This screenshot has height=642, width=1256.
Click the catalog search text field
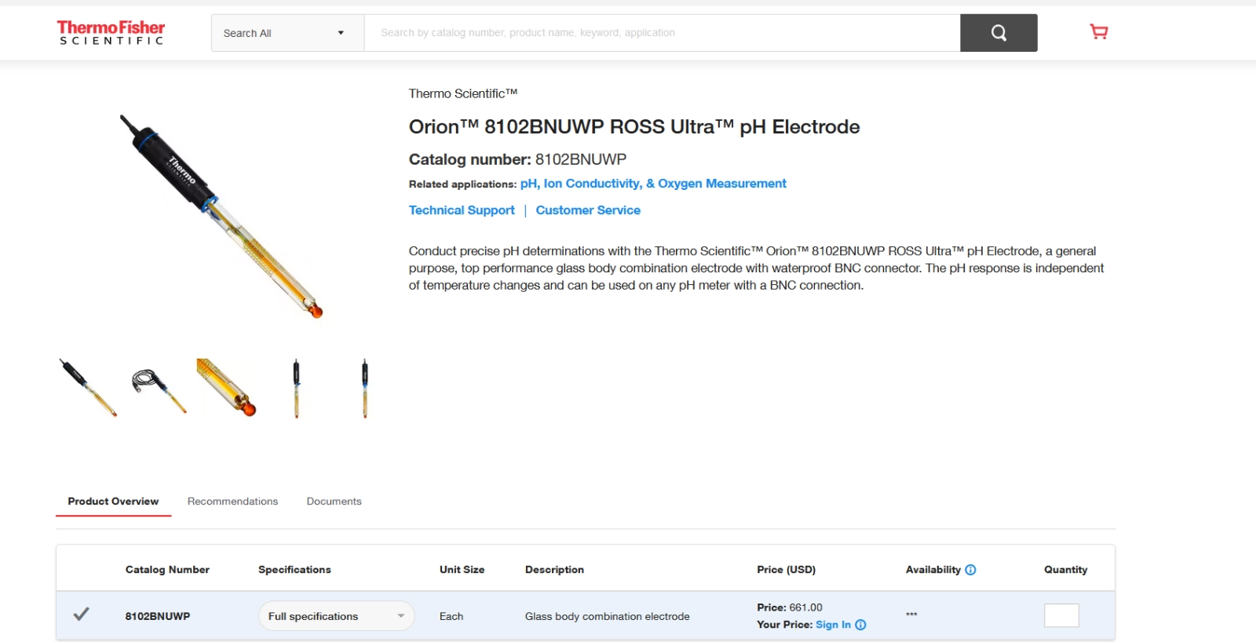pos(662,33)
